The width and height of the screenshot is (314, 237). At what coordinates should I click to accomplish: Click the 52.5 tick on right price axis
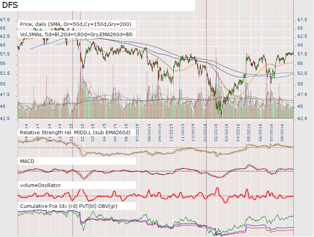pos(302,74)
